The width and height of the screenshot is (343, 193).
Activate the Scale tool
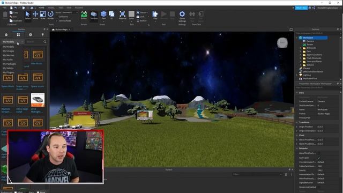tap(43, 16)
